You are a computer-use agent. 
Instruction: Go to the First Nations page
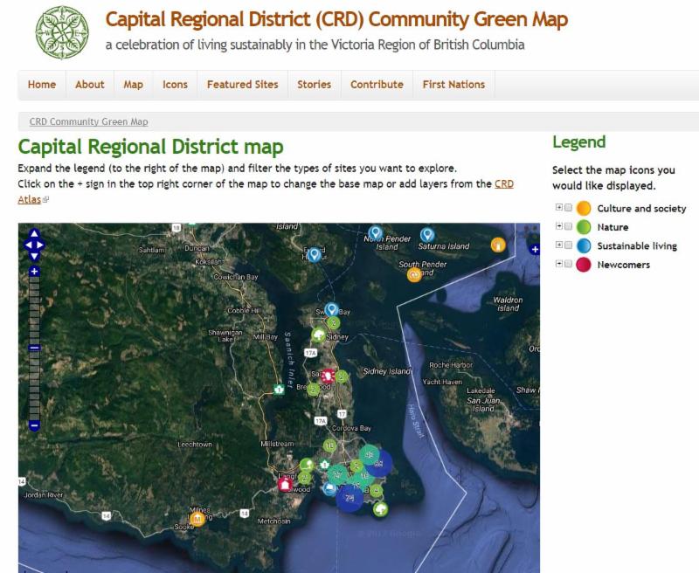(453, 85)
